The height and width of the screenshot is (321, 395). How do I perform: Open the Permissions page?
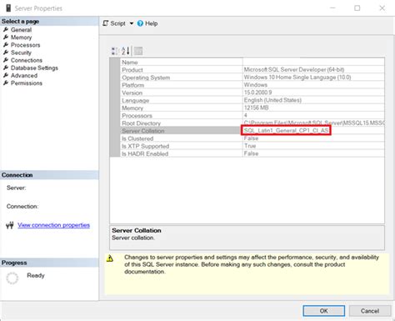[27, 83]
